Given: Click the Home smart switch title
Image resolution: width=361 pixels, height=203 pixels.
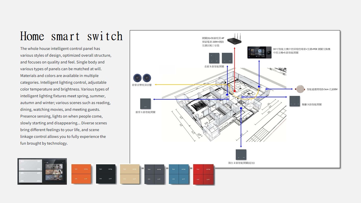Looking at the screenshot, I should 71,36.
